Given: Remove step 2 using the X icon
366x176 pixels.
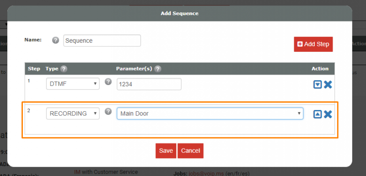Looking at the screenshot, I should click(x=328, y=114).
